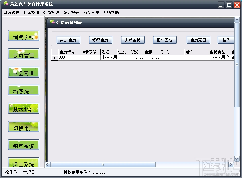Click the vertical scrollbar up arrow
The image size is (242, 178).
pyautogui.click(x=237, y=20)
